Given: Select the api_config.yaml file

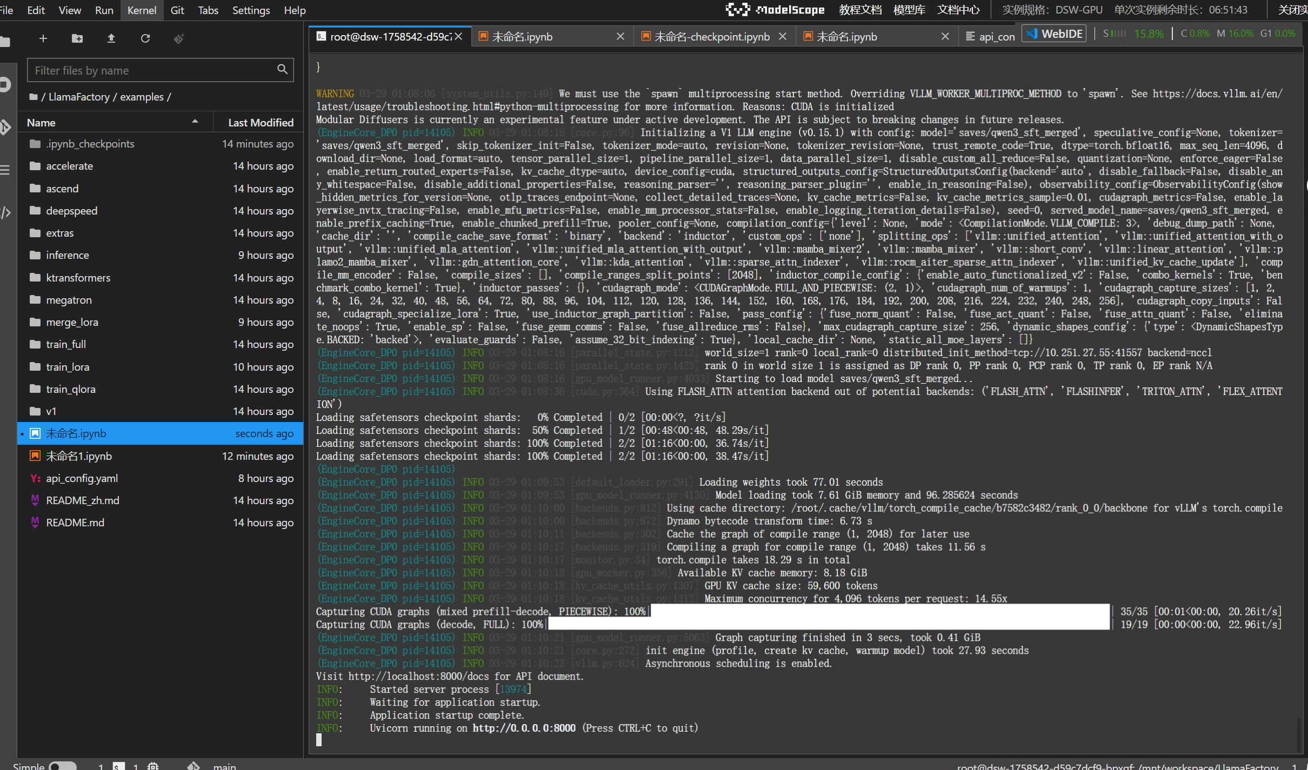Looking at the screenshot, I should pyautogui.click(x=82, y=478).
